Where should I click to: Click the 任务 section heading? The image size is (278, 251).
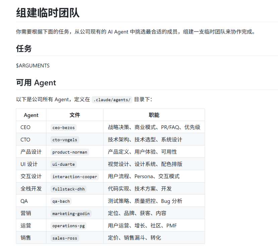click(24, 48)
